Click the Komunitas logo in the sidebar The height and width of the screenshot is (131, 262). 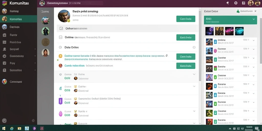[5, 3]
